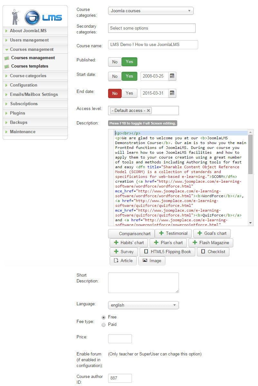Insert a Flash Magazine
The height and width of the screenshot is (386, 258).
pos(211,243)
